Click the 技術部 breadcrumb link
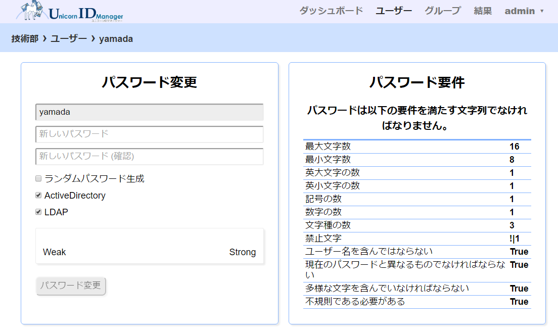This screenshot has width=558, height=332. (x=25, y=38)
